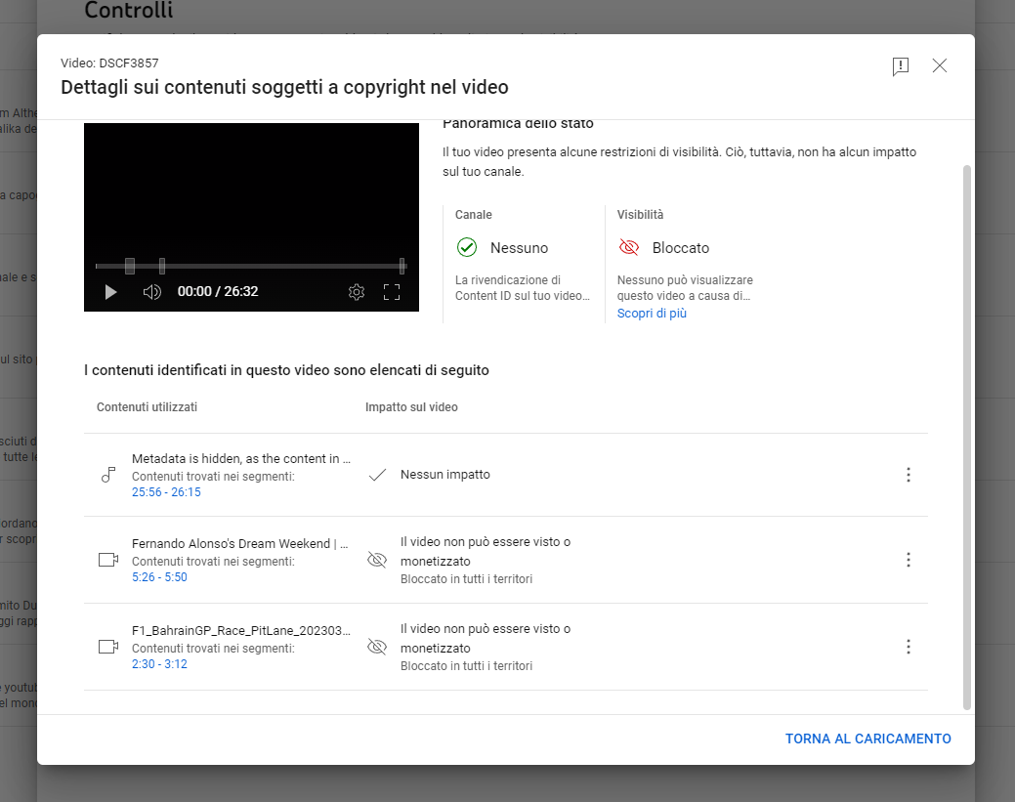1015x802 pixels.
Task: Jump to segment 5:26 - 5:50
Action: click(x=159, y=576)
